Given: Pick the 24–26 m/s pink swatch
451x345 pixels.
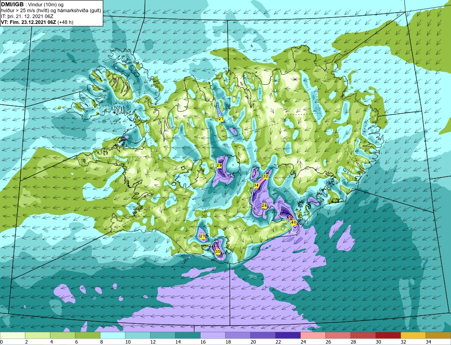Looking at the screenshot, I should click(313, 336).
